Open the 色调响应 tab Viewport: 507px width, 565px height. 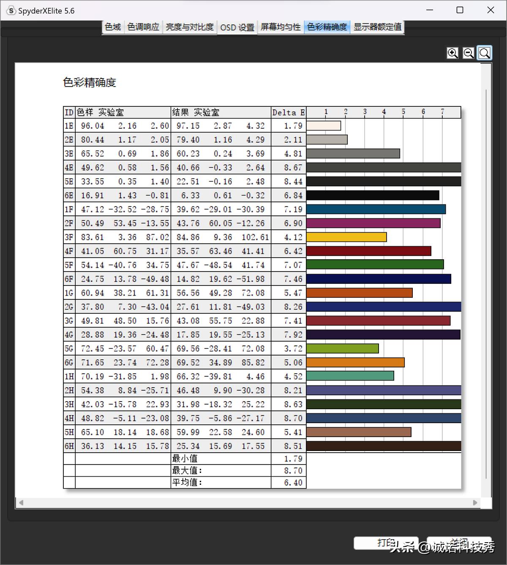[143, 27]
